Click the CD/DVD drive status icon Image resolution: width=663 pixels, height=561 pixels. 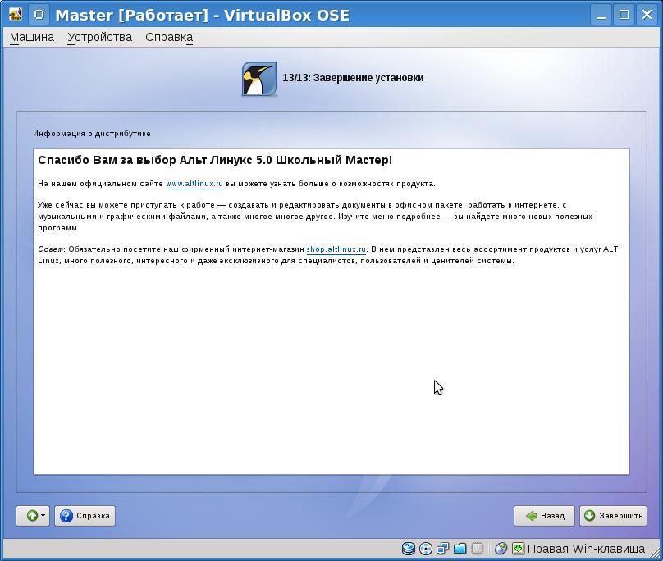point(425,549)
